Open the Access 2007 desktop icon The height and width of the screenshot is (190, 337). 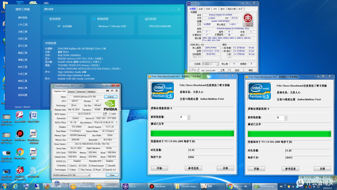[20, 117]
